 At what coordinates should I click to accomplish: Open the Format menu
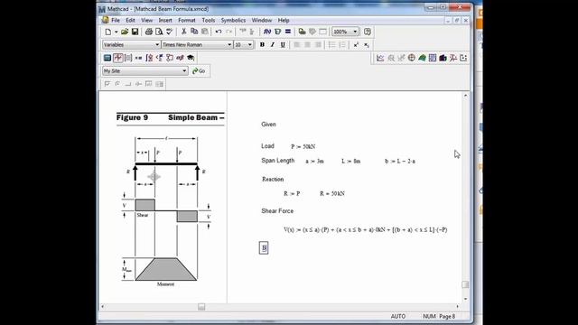(187, 20)
